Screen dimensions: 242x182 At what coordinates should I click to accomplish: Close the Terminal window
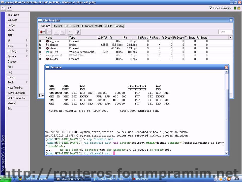coord(226,67)
